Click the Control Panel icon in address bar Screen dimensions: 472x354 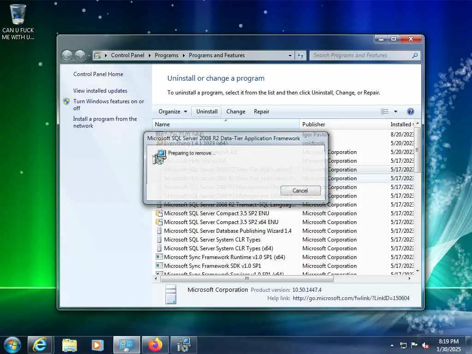(x=98, y=55)
